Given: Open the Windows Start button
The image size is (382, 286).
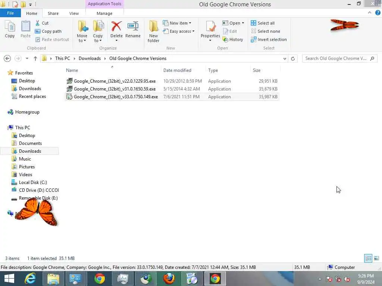Looking at the screenshot, I should click(9, 279).
